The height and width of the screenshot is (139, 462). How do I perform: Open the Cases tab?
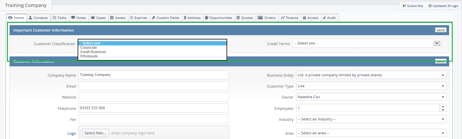coord(98,18)
